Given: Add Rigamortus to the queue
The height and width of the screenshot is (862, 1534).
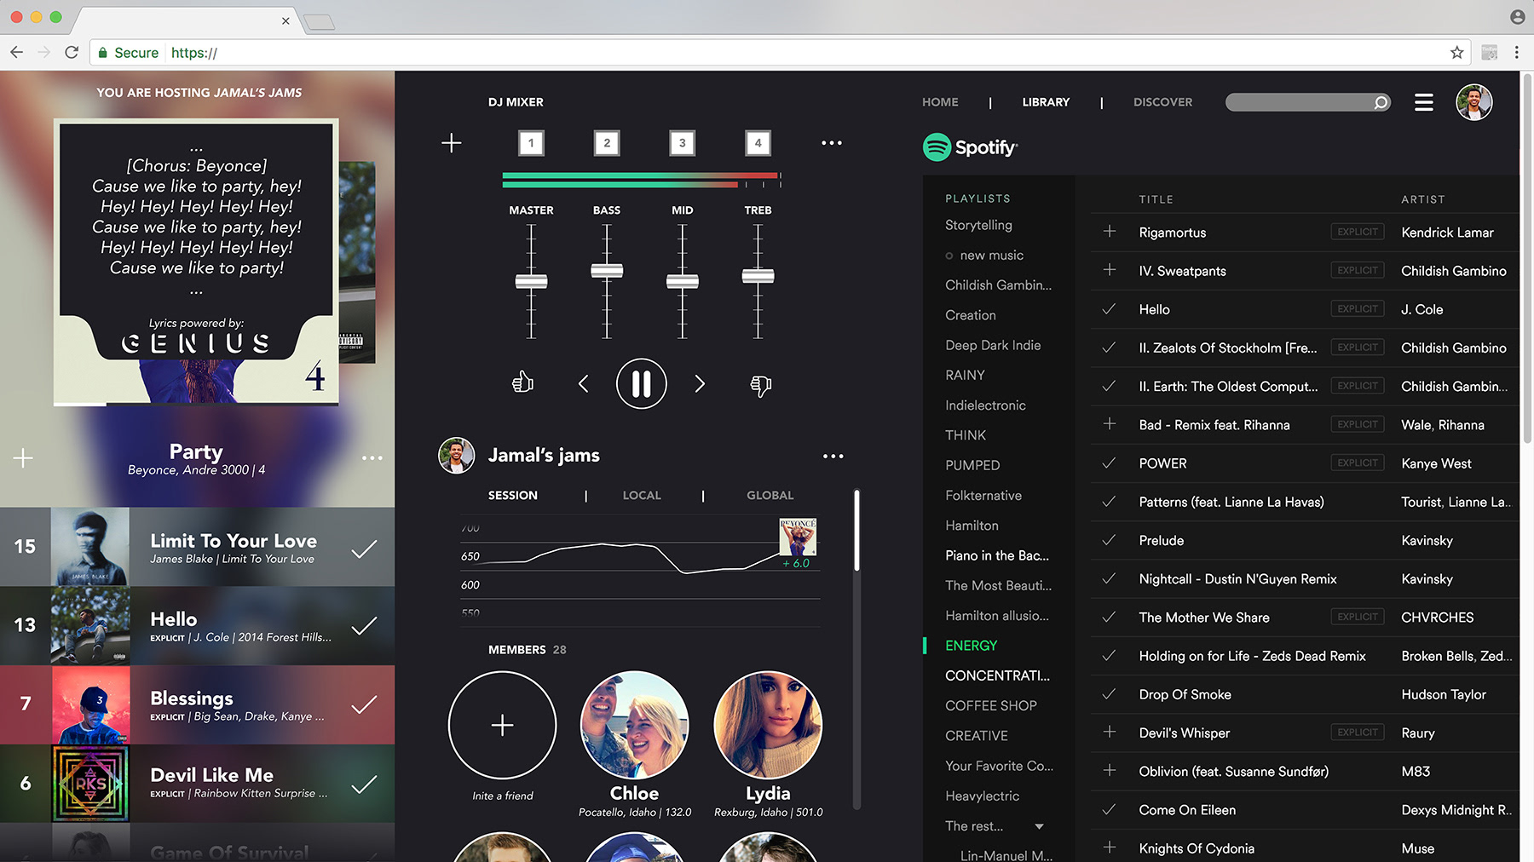Looking at the screenshot, I should point(1110,232).
